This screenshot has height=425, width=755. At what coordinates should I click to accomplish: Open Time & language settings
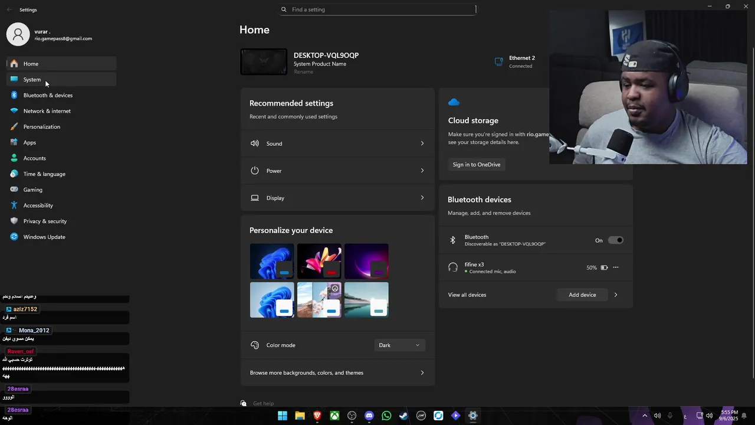tap(61, 174)
